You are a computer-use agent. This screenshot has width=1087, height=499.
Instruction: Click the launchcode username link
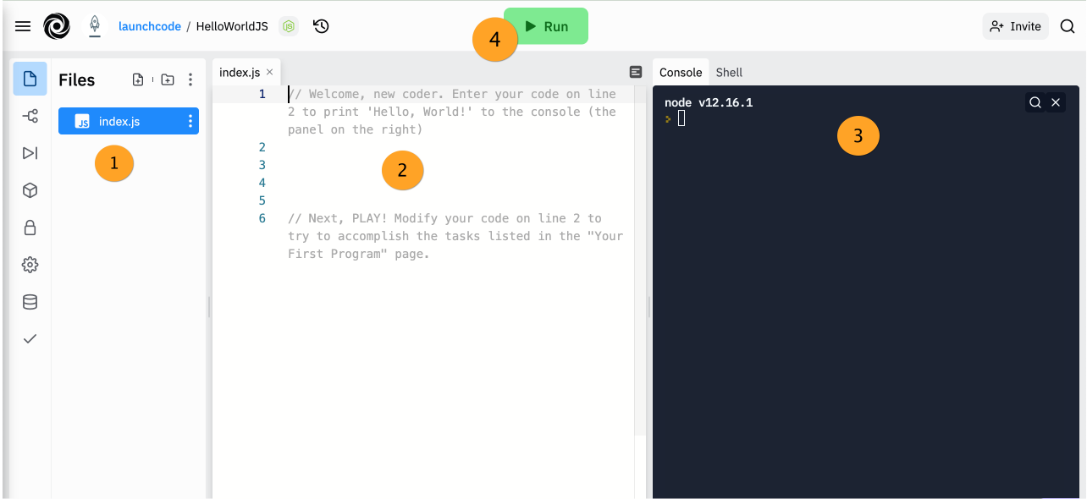pos(150,26)
